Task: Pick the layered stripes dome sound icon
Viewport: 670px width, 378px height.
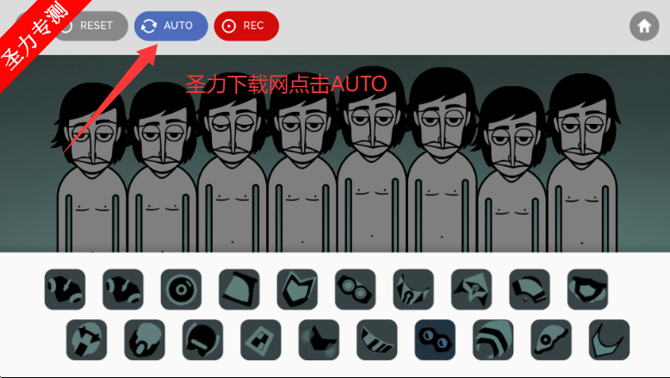Action: (x=493, y=339)
